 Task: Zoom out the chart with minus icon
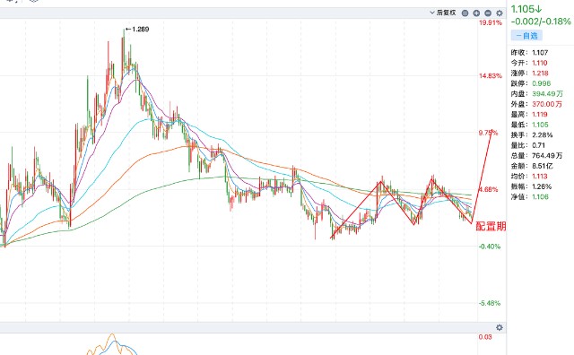tap(488, 13)
